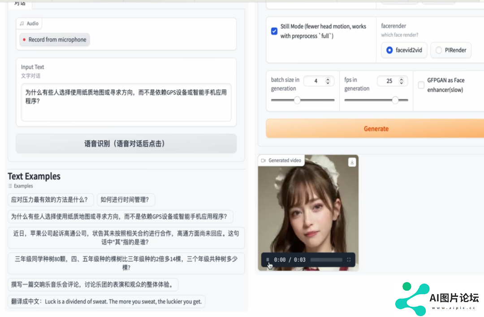Screen dimensions: 484x317
Task: Click the video progress bar
Action: [x=326, y=260]
